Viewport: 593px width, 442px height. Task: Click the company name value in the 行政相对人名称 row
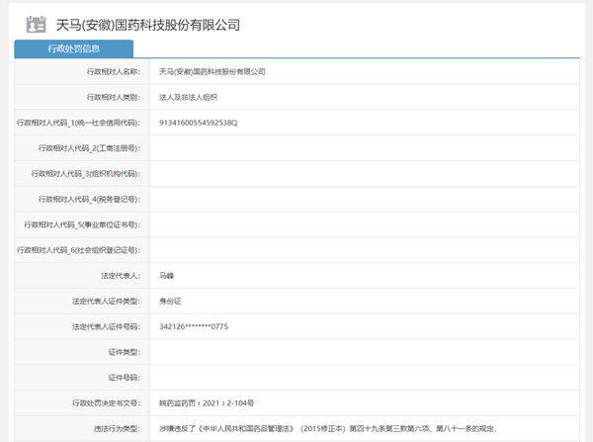coord(212,71)
